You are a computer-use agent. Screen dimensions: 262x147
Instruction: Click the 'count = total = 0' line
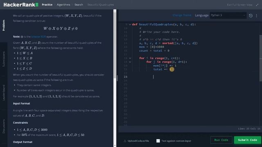coord(154,51)
